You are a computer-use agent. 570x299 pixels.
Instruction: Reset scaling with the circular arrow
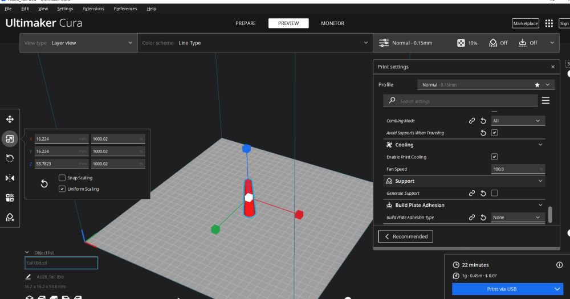point(44,183)
